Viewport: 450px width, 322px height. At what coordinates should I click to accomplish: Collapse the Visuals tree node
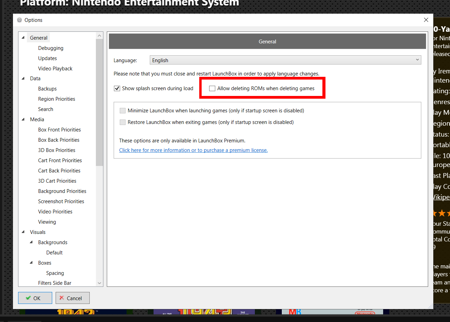click(x=23, y=232)
